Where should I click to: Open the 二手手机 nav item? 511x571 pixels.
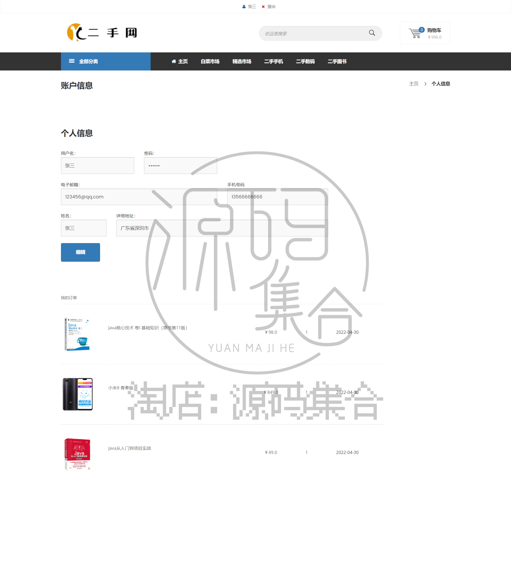[x=274, y=61]
